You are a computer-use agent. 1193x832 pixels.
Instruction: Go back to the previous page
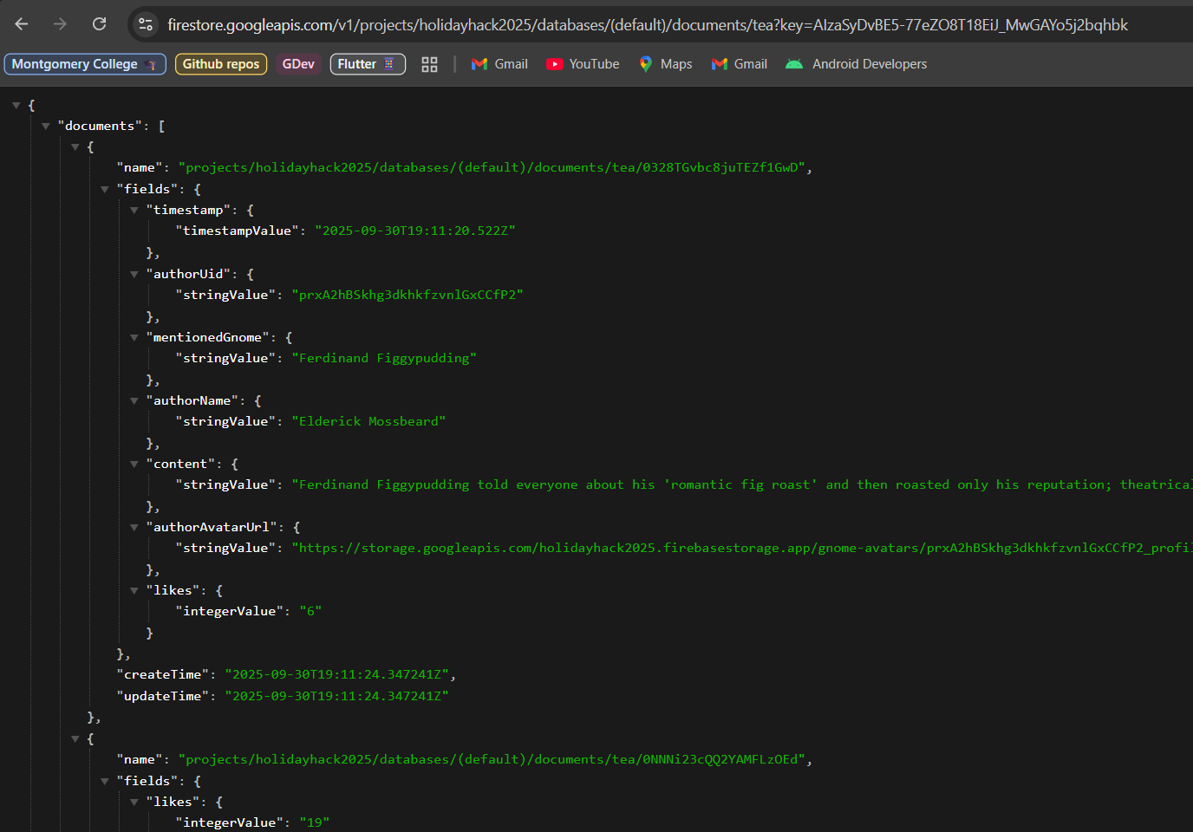(22, 24)
